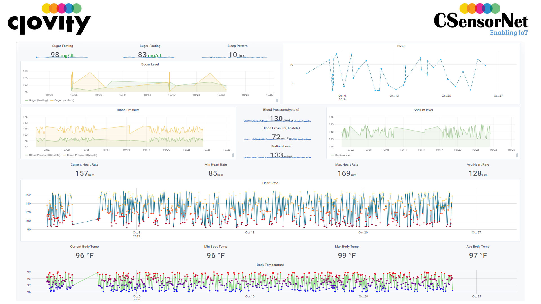Select the 133 mEq/L sodium value
The height and width of the screenshot is (304, 541).
pyautogui.click(x=281, y=155)
